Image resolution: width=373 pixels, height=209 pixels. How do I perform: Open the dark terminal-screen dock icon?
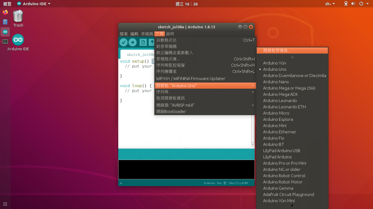(x=5, y=42)
